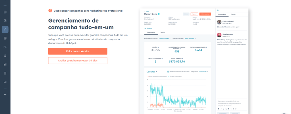Click the Contatos influenciados legend color marker

[x=169, y=76]
